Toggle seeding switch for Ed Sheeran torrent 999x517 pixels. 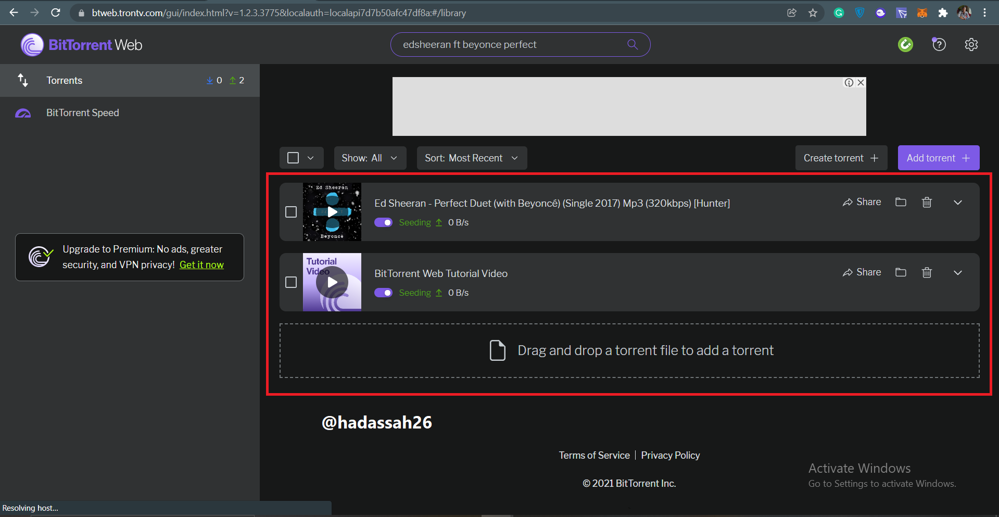384,222
